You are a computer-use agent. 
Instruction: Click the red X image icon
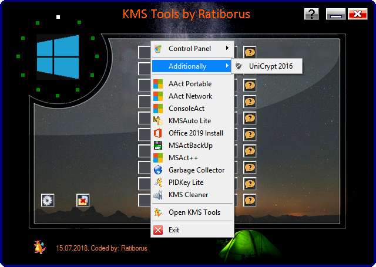(83, 200)
